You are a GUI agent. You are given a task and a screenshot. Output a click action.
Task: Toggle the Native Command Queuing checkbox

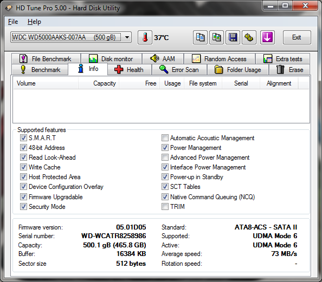tap(165, 196)
